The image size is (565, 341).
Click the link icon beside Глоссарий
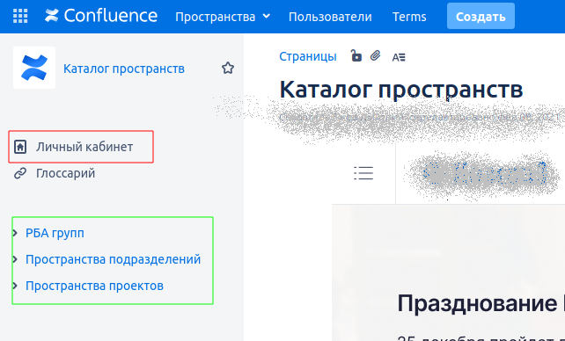point(20,173)
